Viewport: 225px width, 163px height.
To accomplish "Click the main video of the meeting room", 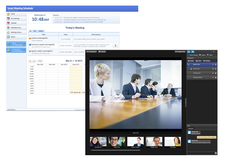I will coord(135,95).
